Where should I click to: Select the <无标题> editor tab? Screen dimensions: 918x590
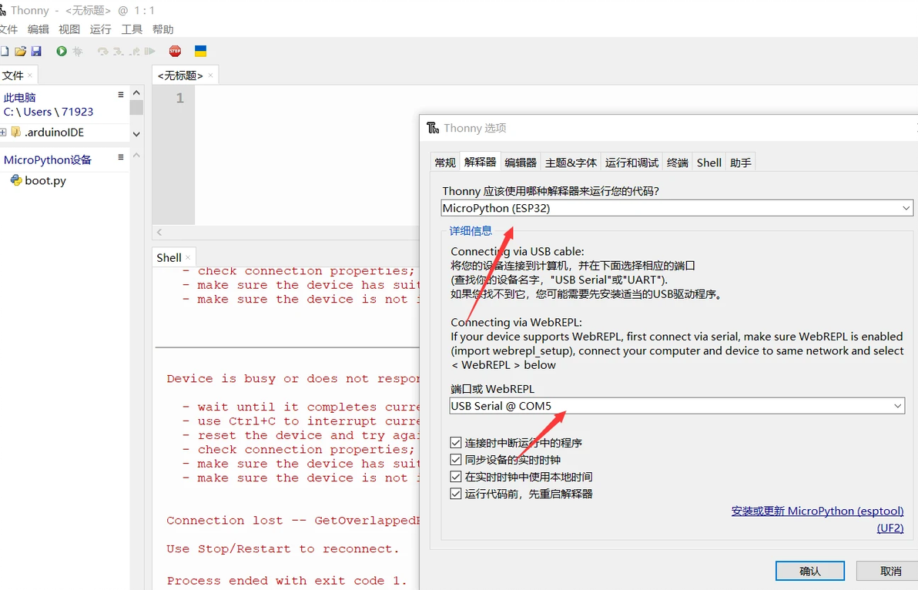click(180, 75)
